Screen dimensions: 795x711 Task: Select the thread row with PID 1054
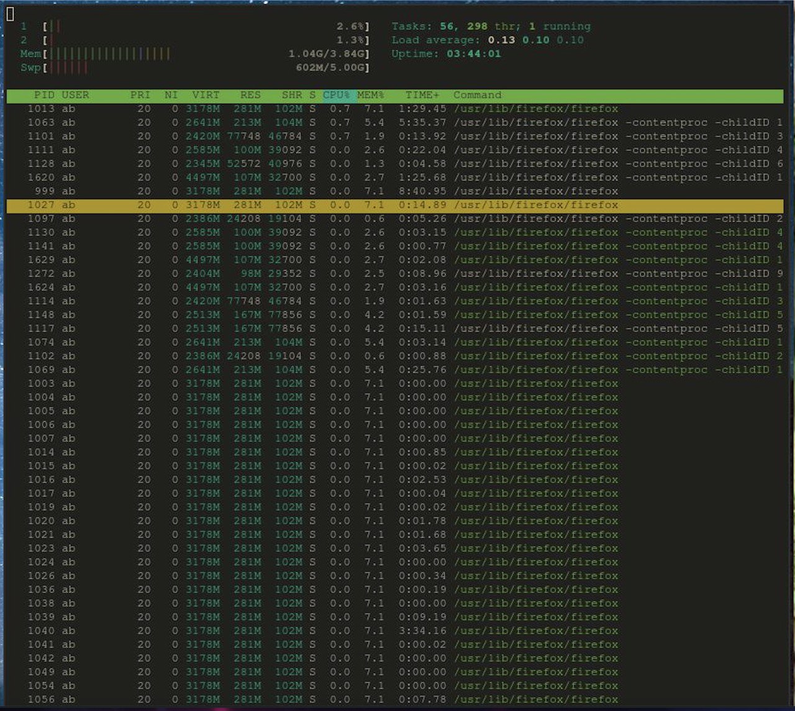click(x=395, y=685)
